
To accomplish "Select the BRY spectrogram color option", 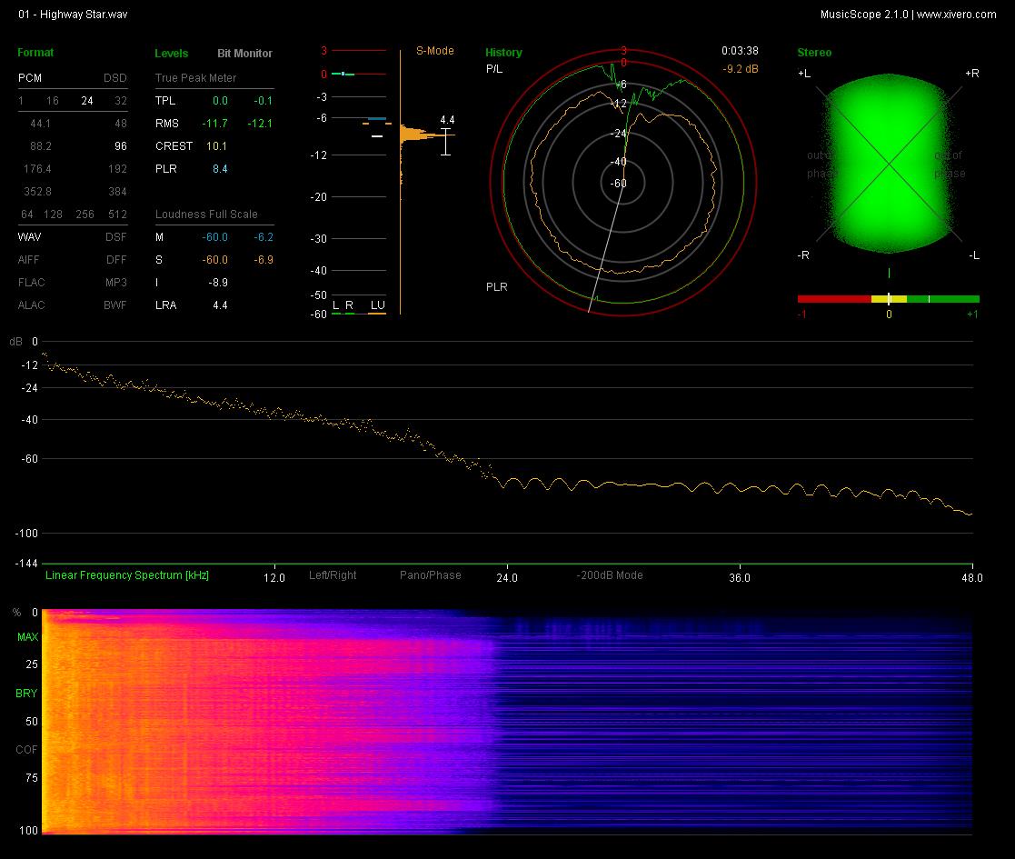I will coord(26,694).
